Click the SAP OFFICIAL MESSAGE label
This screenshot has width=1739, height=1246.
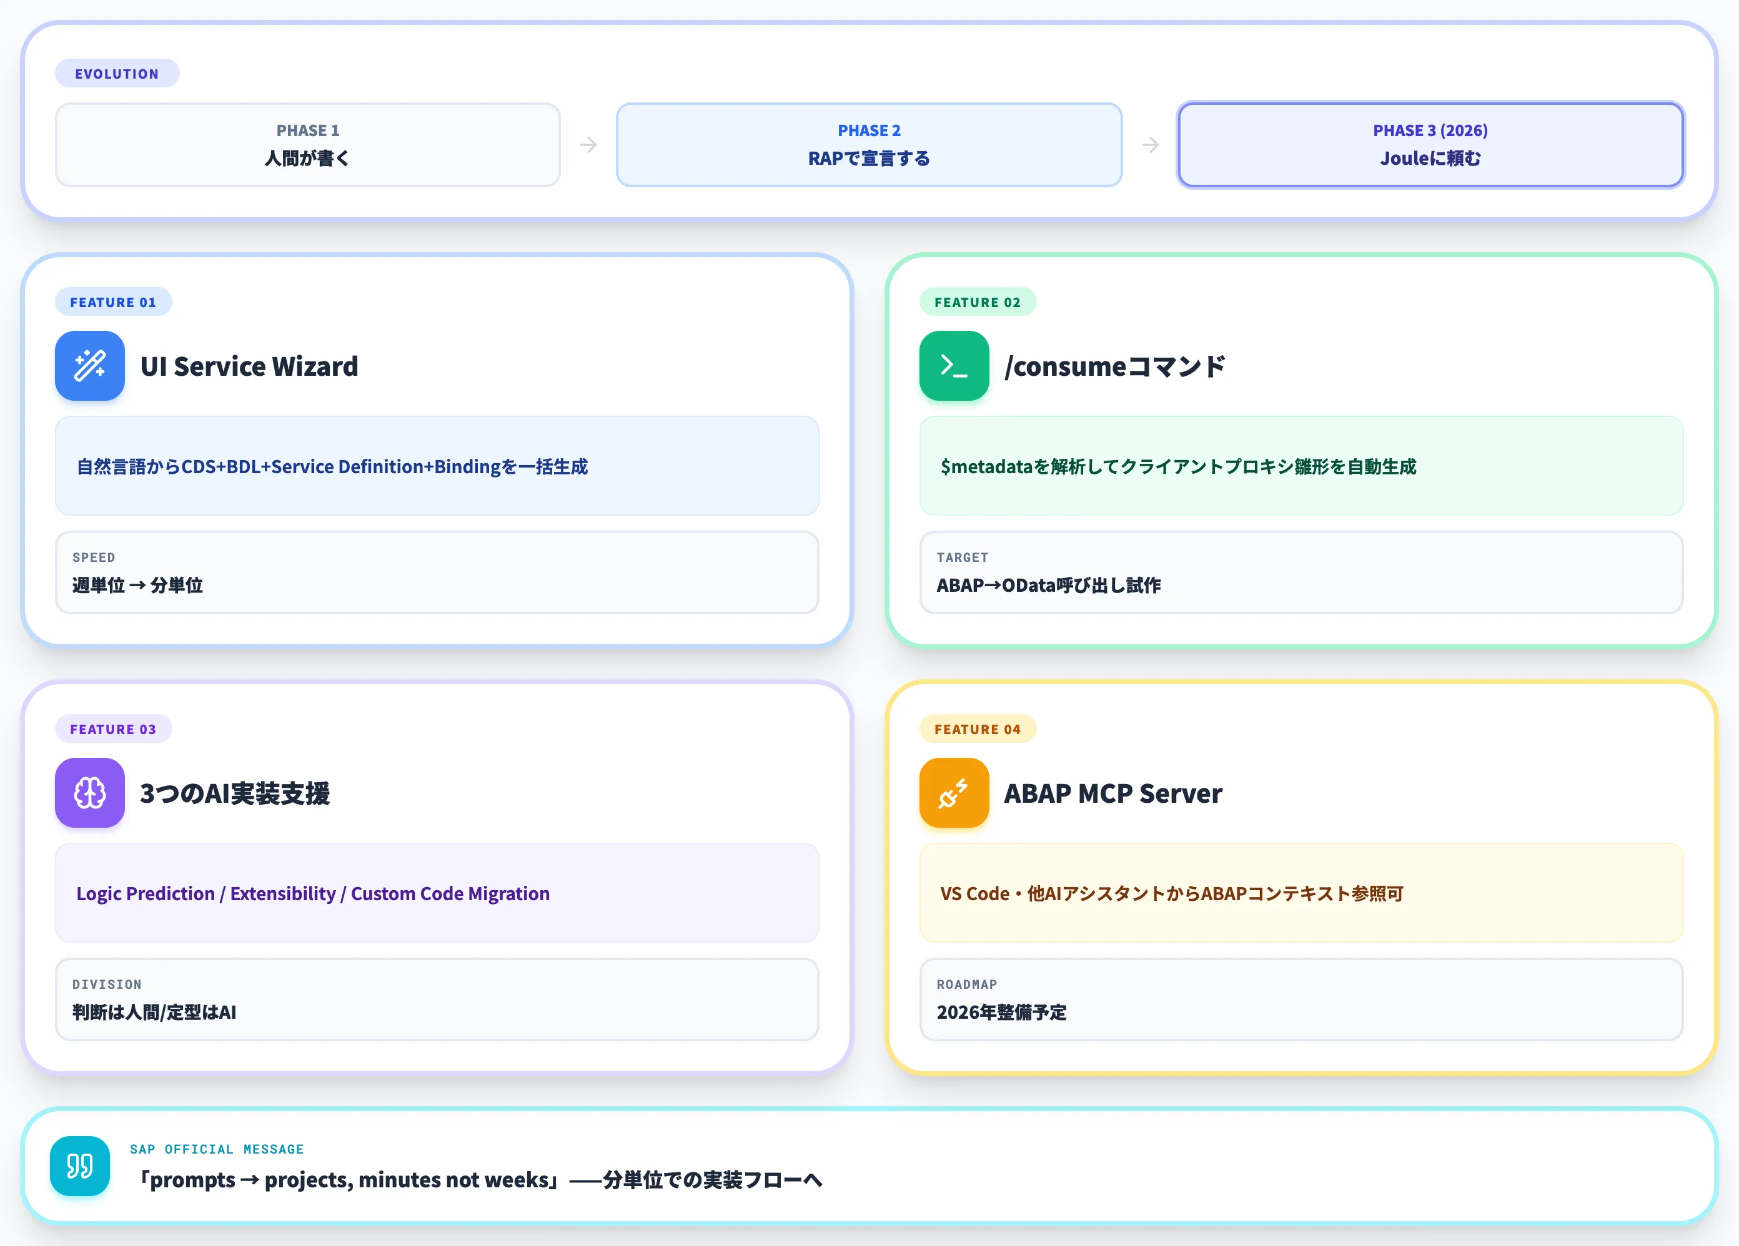coord(217,1149)
